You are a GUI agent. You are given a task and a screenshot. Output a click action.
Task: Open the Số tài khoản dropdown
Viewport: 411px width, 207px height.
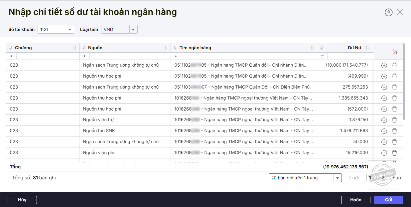click(70, 30)
